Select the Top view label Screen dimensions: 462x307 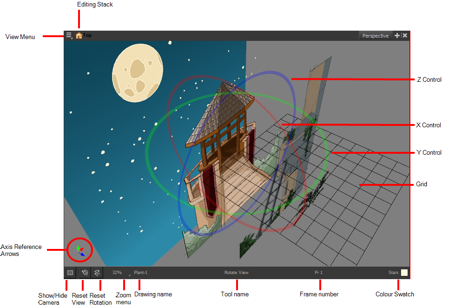(88, 34)
